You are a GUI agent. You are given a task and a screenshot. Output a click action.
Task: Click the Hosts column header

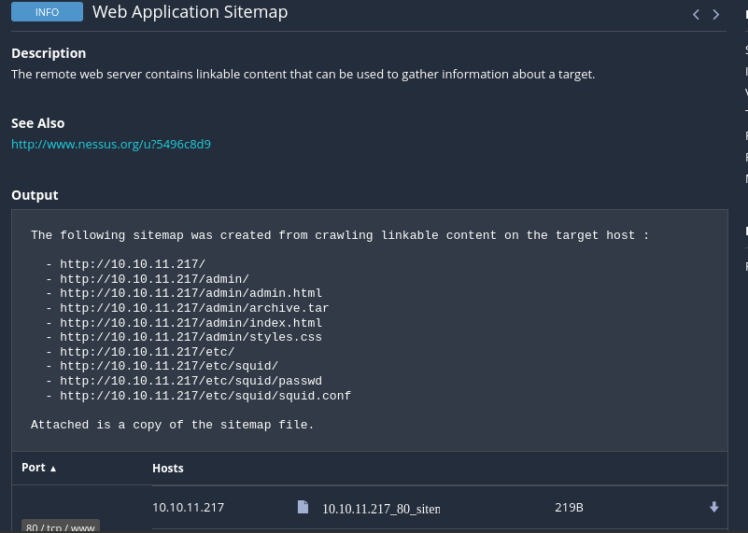coord(168,469)
